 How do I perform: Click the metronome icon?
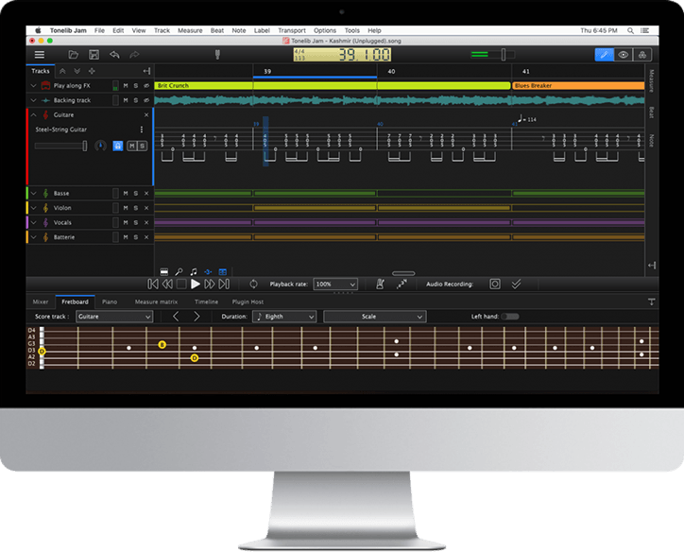click(381, 285)
